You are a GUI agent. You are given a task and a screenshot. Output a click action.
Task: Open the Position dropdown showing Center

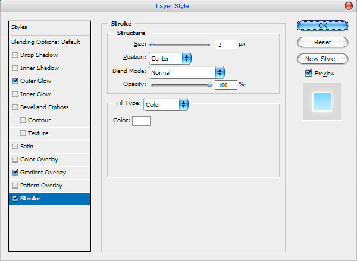coord(170,58)
